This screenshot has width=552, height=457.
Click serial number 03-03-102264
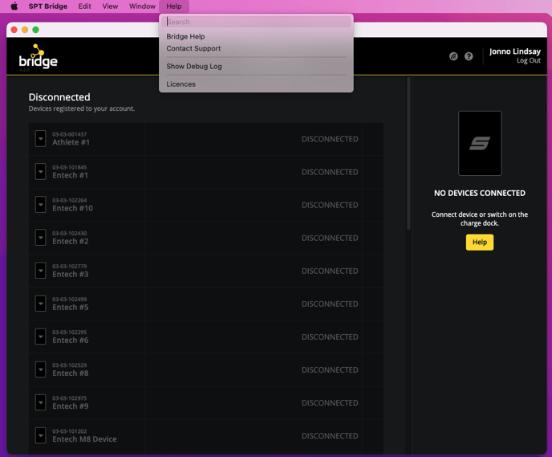69,200
